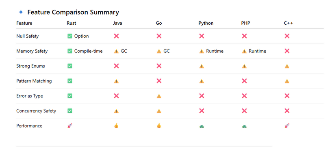Click the blue diamond icon beside the heading
Image resolution: width=325 pixels, height=147 pixels.
click(x=21, y=12)
